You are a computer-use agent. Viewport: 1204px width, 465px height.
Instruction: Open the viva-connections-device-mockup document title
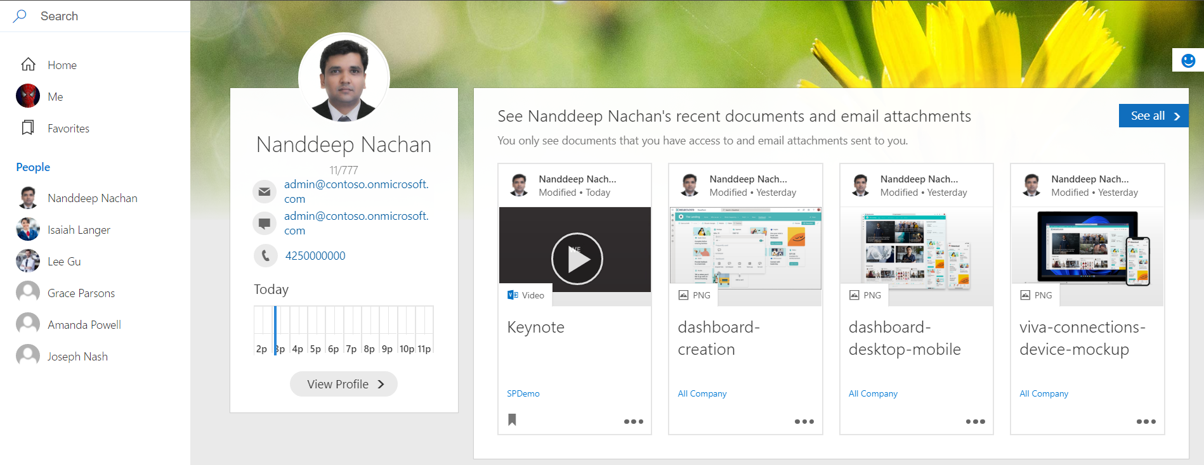1082,338
